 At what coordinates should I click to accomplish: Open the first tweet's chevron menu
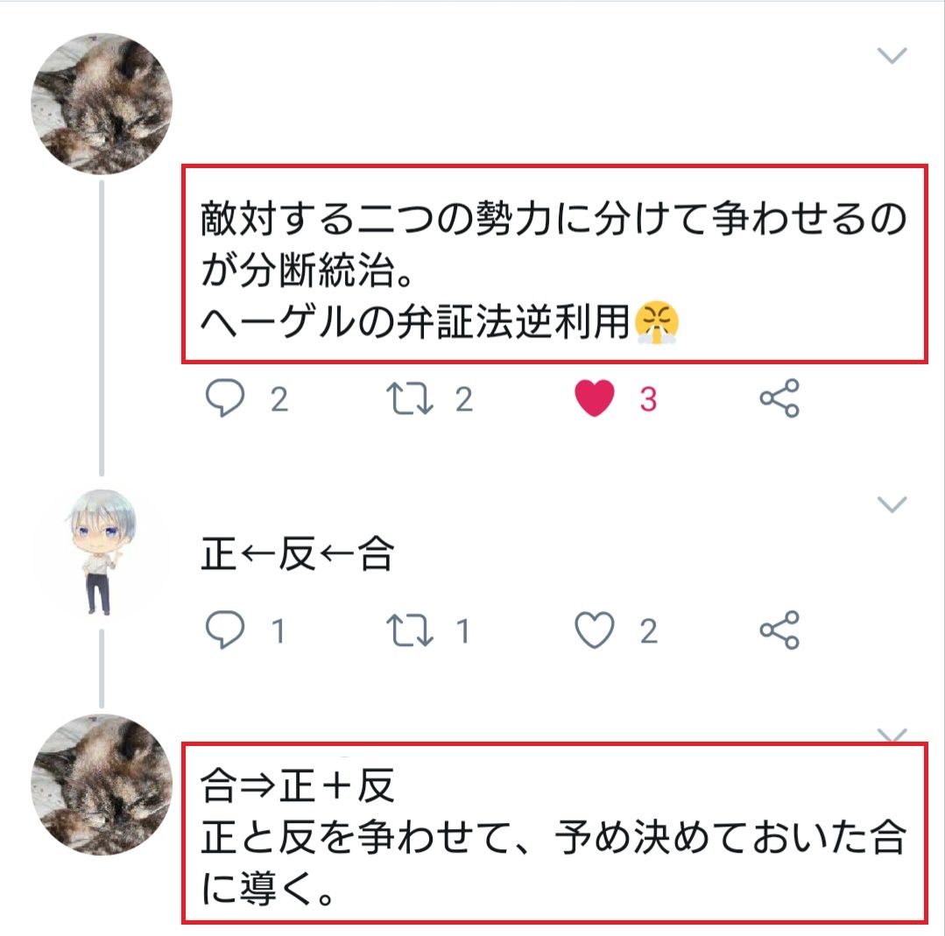pyautogui.click(x=892, y=57)
